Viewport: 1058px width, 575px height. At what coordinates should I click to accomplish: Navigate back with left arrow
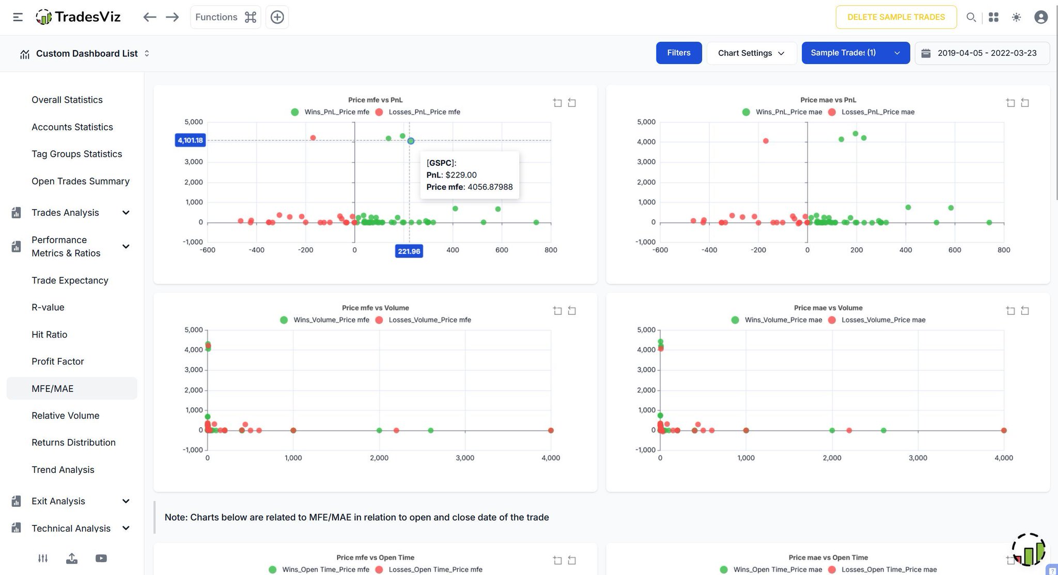149,17
